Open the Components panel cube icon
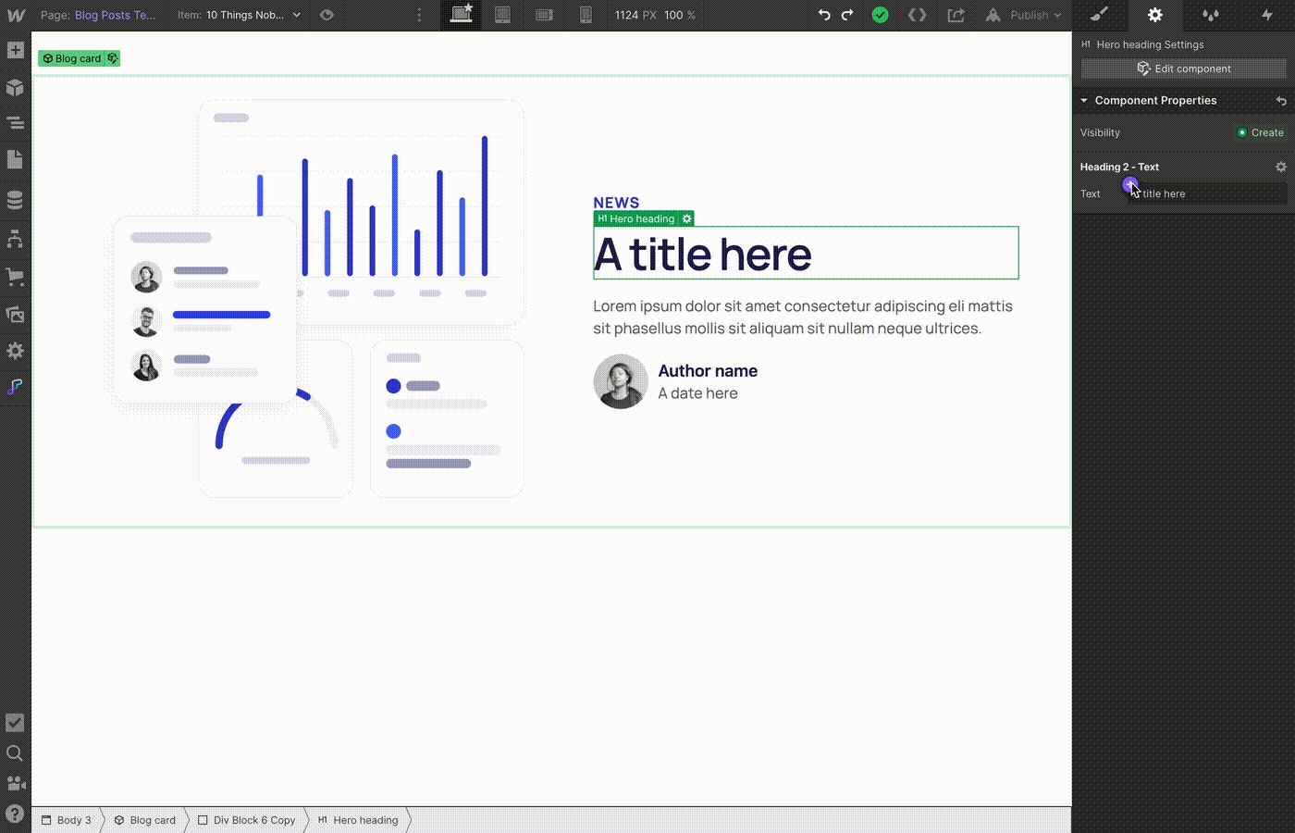 click(x=15, y=88)
